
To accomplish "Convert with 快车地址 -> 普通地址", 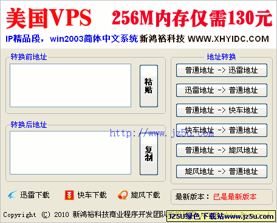I will pos(222,130).
